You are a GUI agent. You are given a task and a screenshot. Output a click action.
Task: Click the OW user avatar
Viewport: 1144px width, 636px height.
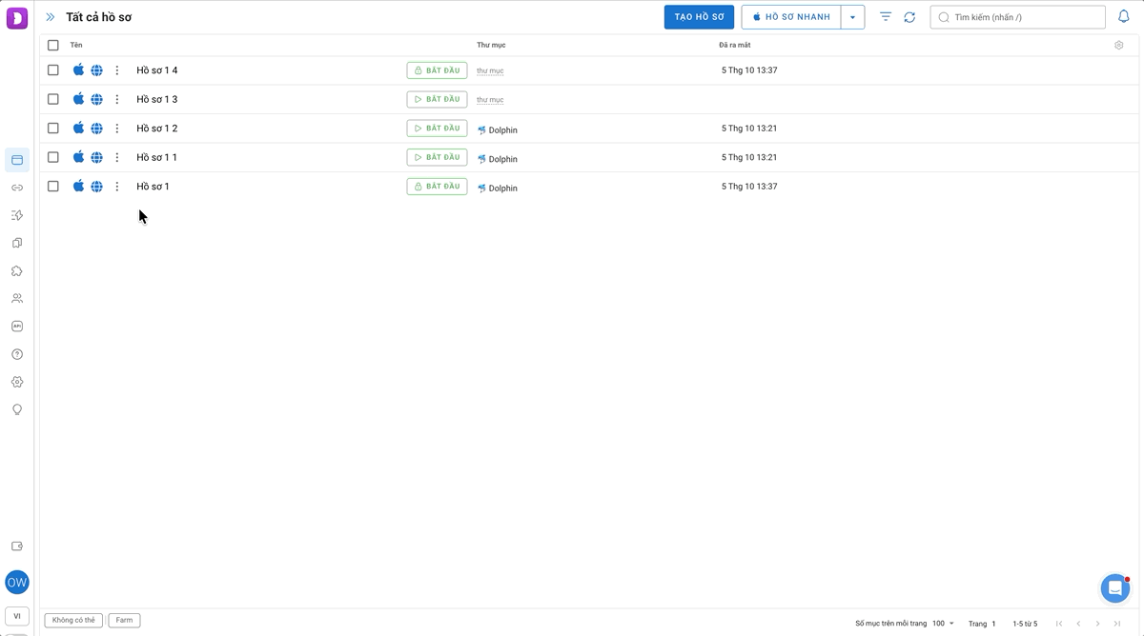tap(17, 583)
